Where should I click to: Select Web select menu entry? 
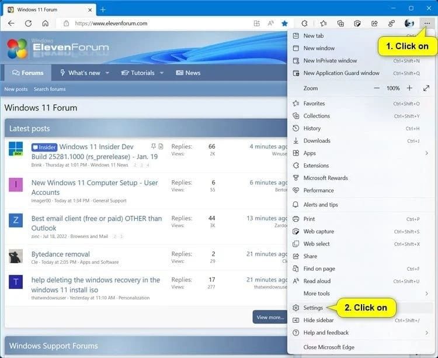click(x=361, y=244)
